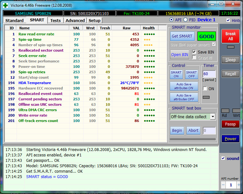Decrease the API number with minus button
243x194 pixels.
[x=224, y=185]
